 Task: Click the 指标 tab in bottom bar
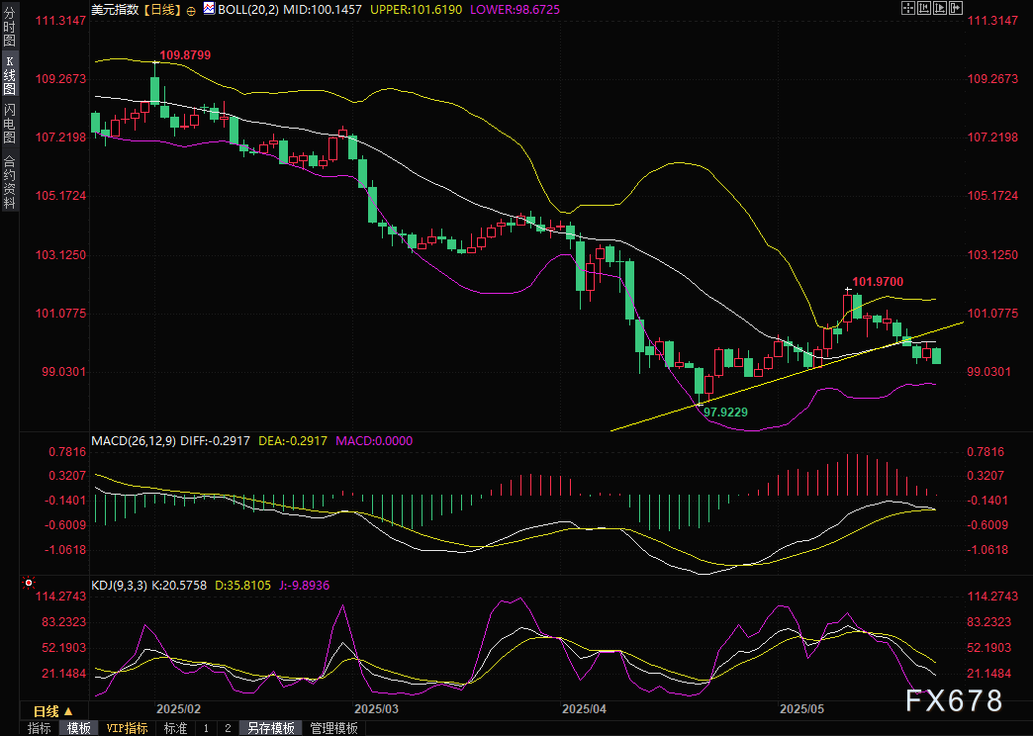(x=40, y=728)
